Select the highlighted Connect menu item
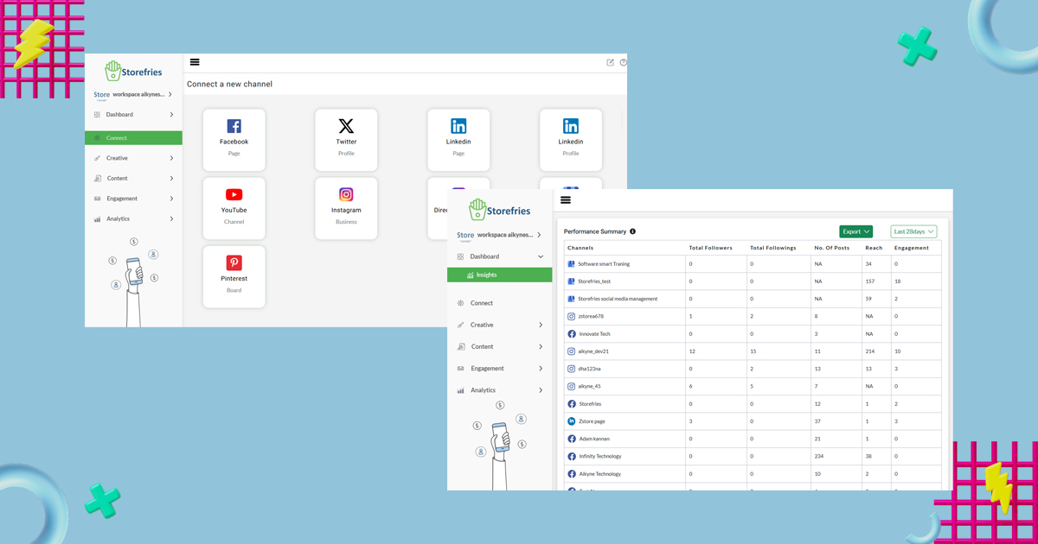1038x544 pixels. pyautogui.click(x=133, y=138)
